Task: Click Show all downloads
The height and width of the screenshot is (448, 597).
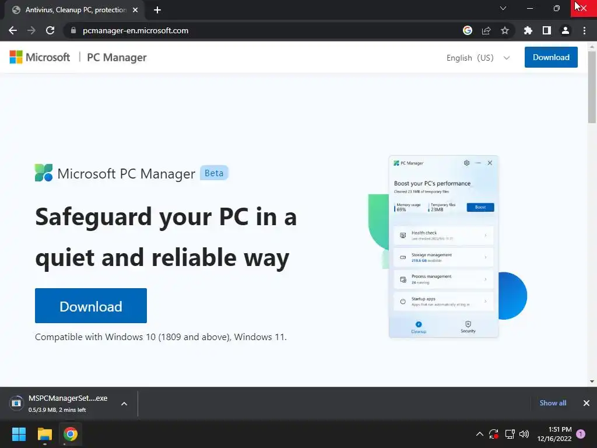Action: coord(553,403)
